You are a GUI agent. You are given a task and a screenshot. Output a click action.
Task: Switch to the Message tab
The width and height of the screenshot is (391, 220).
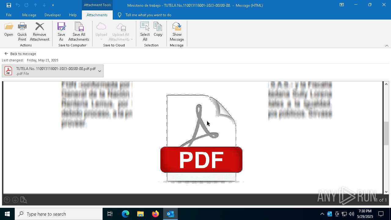coord(29,15)
